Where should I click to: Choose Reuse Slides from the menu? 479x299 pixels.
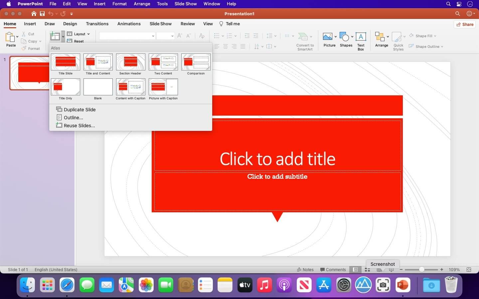pos(79,126)
